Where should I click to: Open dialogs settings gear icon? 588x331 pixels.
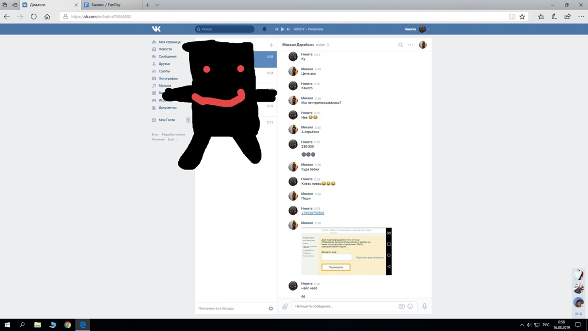click(271, 308)
